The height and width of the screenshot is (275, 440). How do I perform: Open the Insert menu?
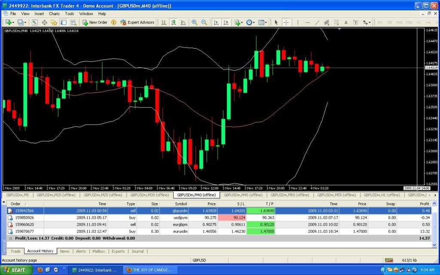pos(39,13)
